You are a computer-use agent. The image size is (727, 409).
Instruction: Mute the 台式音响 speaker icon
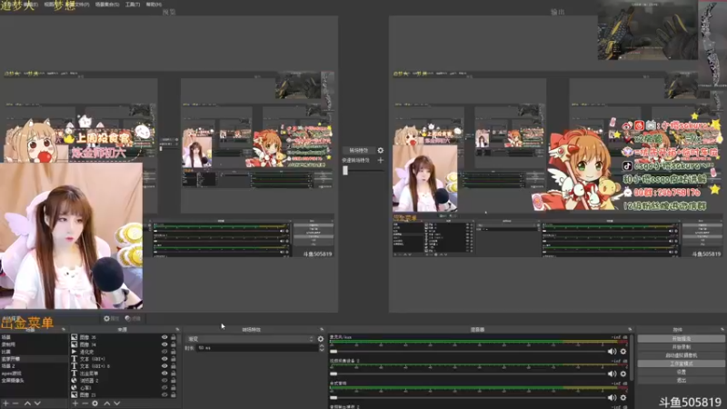click(612, 397)
